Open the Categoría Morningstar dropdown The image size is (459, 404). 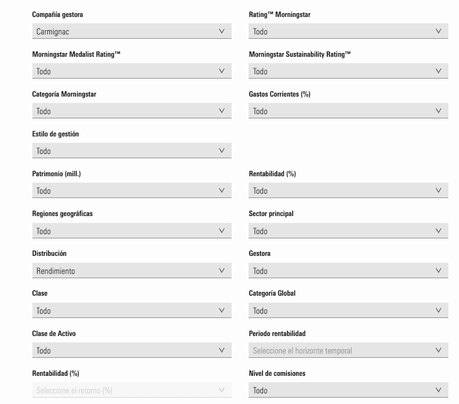coord(132,110)
